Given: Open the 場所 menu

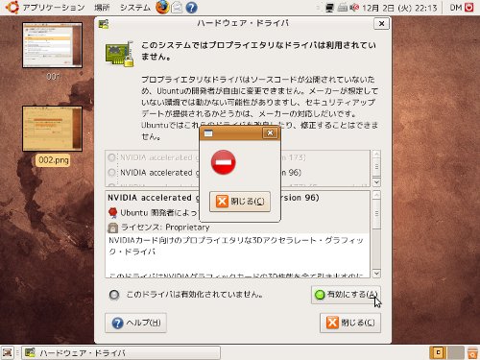Looking at the screenshot, I should click(x=102, y=8).
